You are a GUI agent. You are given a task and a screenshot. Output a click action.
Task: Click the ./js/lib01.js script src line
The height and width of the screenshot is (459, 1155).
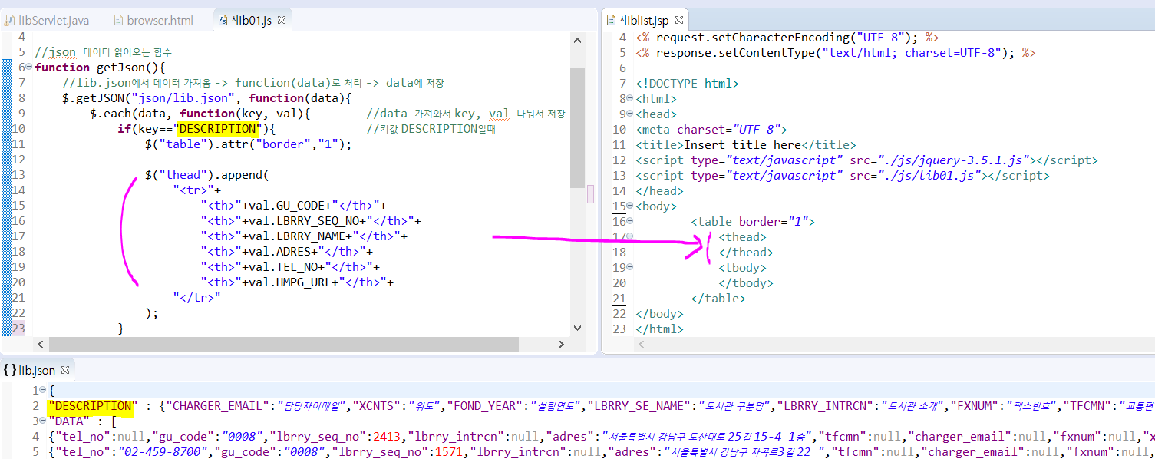click(843, 175)
